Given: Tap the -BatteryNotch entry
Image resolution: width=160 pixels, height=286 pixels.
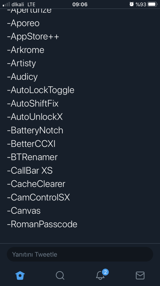Looking at the screenshot, I should tap(35, 130).
